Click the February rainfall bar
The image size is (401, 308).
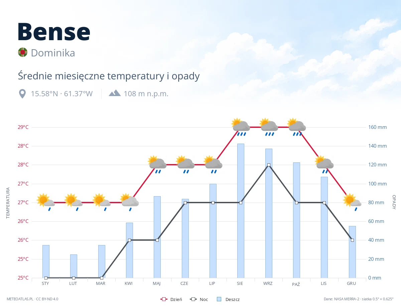point(74,266)
